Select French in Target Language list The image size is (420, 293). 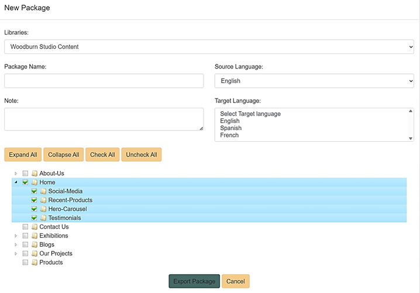pos(229,135)
